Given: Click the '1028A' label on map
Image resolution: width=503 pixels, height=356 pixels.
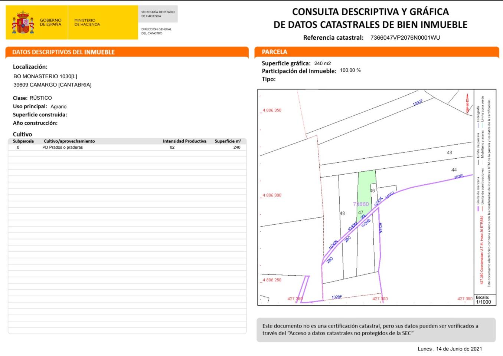Looking at the screenshot, I should [x=380, y=227].
